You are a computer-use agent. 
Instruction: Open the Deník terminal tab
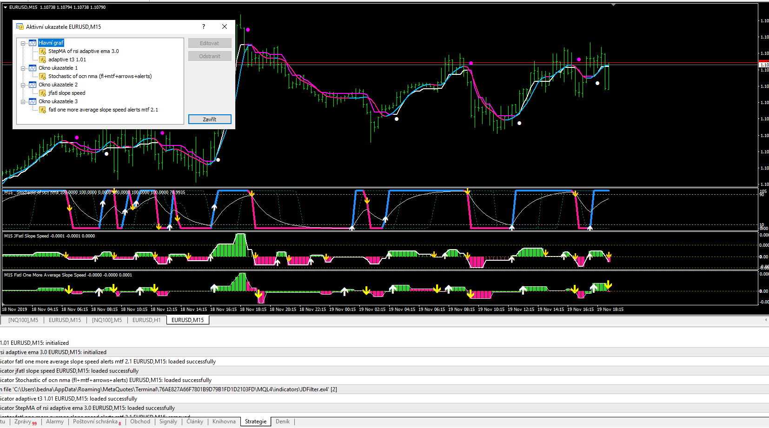pos(282,421)
